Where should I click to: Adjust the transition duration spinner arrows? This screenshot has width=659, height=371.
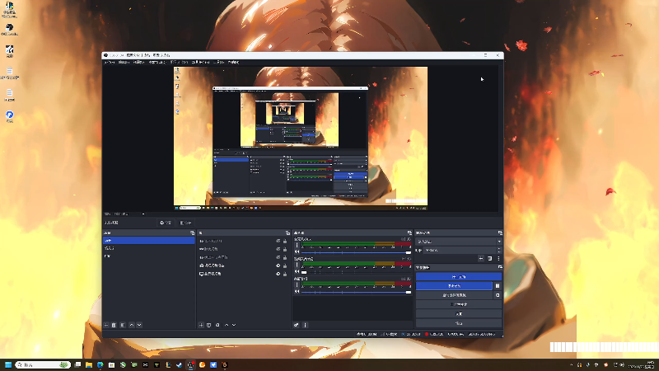click(499, 251)
